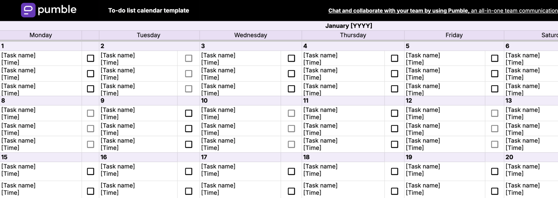Check the first task checkbox for day 19
The image size is (558, 198).
495,171
